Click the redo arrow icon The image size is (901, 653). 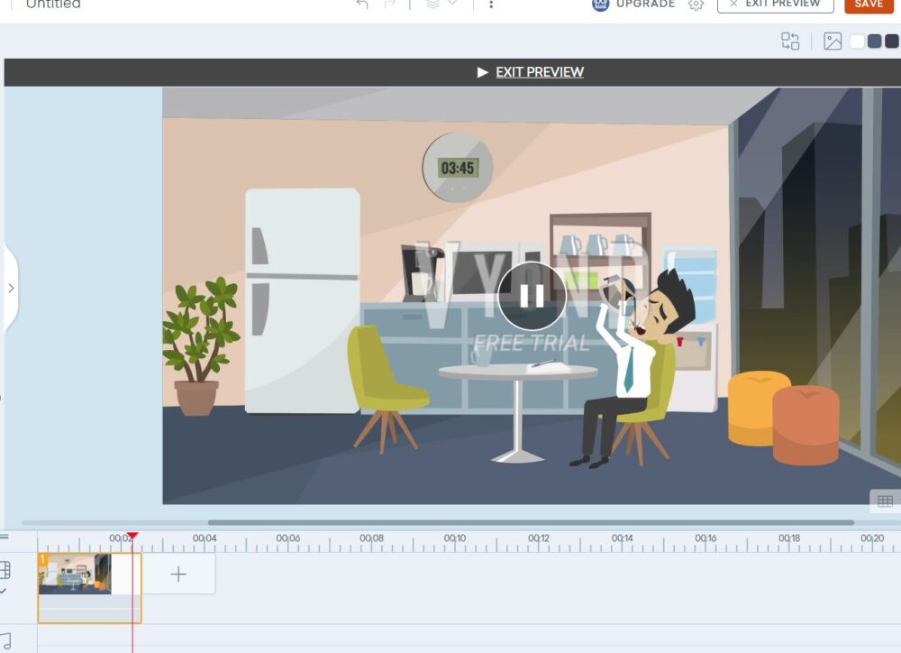(x=389, y=5)
